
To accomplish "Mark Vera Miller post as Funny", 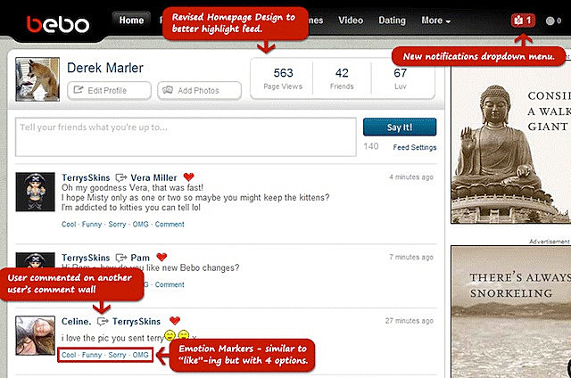I will pos(92,224).
